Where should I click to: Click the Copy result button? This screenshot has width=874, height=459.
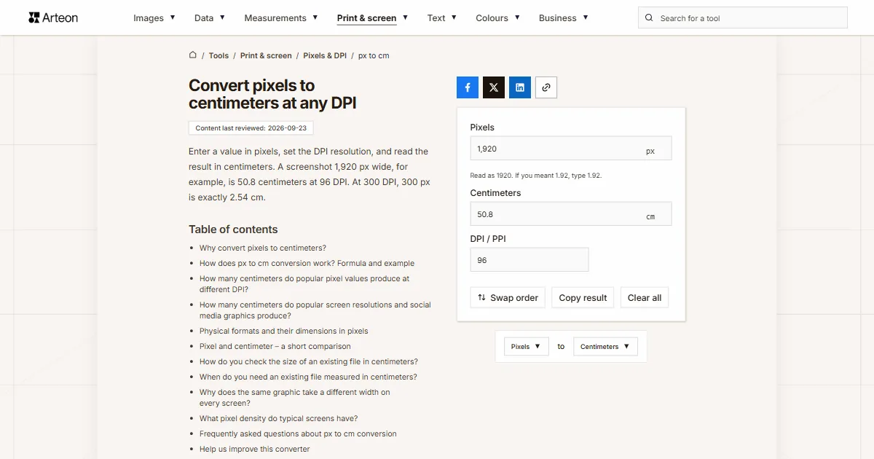pos(583,297)
